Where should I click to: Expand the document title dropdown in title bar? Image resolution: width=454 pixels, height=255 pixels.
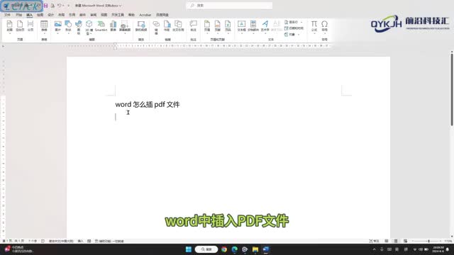(x=120, y=6)
